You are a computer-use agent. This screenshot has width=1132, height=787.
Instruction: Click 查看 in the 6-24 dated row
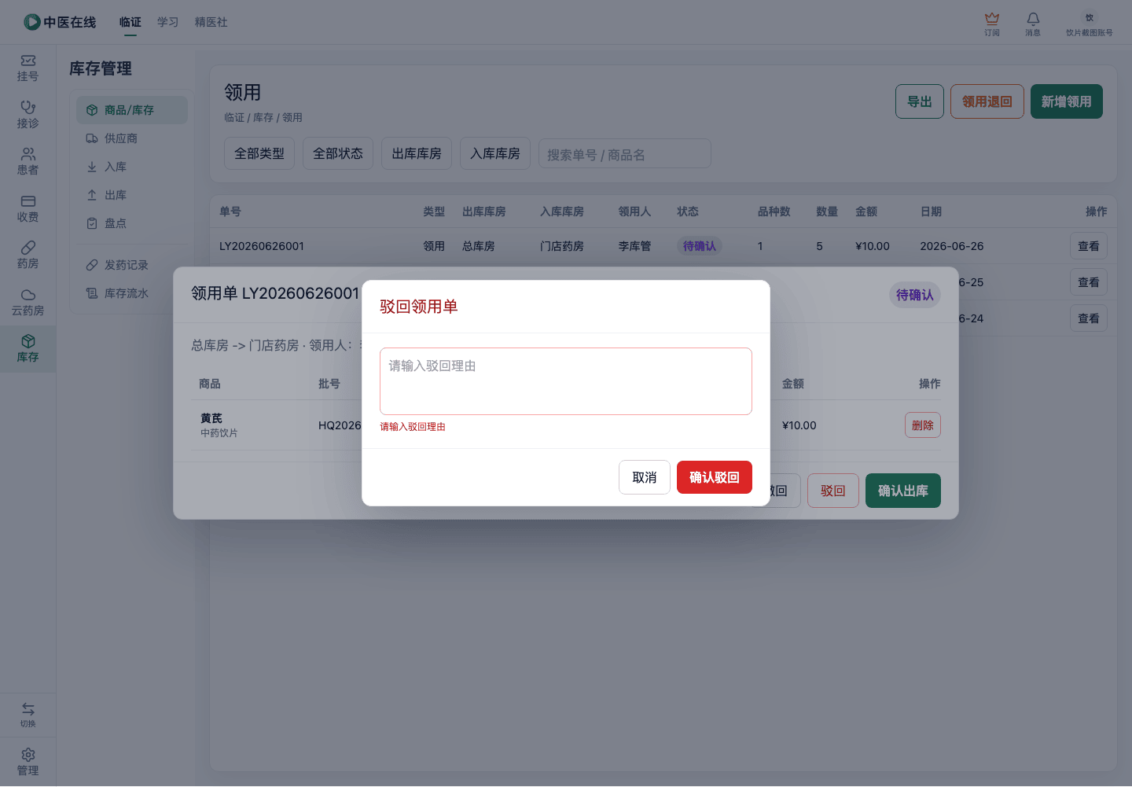(x=1089, y=318)
